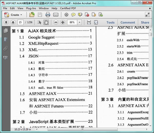Image resolution: width=154 pixels, height=133 pixels.
Task: Send file via email envelope icon
Action: [56, 15]
